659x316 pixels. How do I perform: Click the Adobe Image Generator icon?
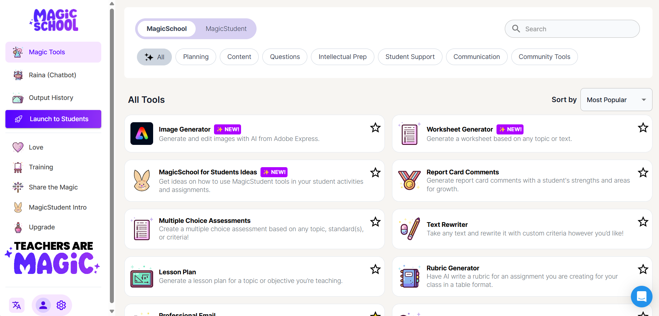coord(142,133)
